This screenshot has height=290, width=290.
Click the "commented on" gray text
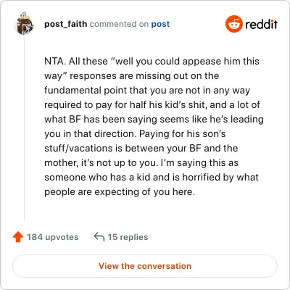(x=119, y=24)
